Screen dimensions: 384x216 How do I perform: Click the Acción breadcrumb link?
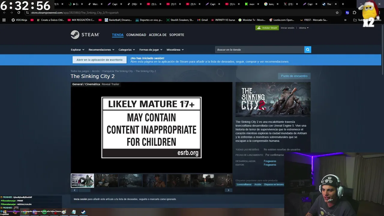(96, 71)
